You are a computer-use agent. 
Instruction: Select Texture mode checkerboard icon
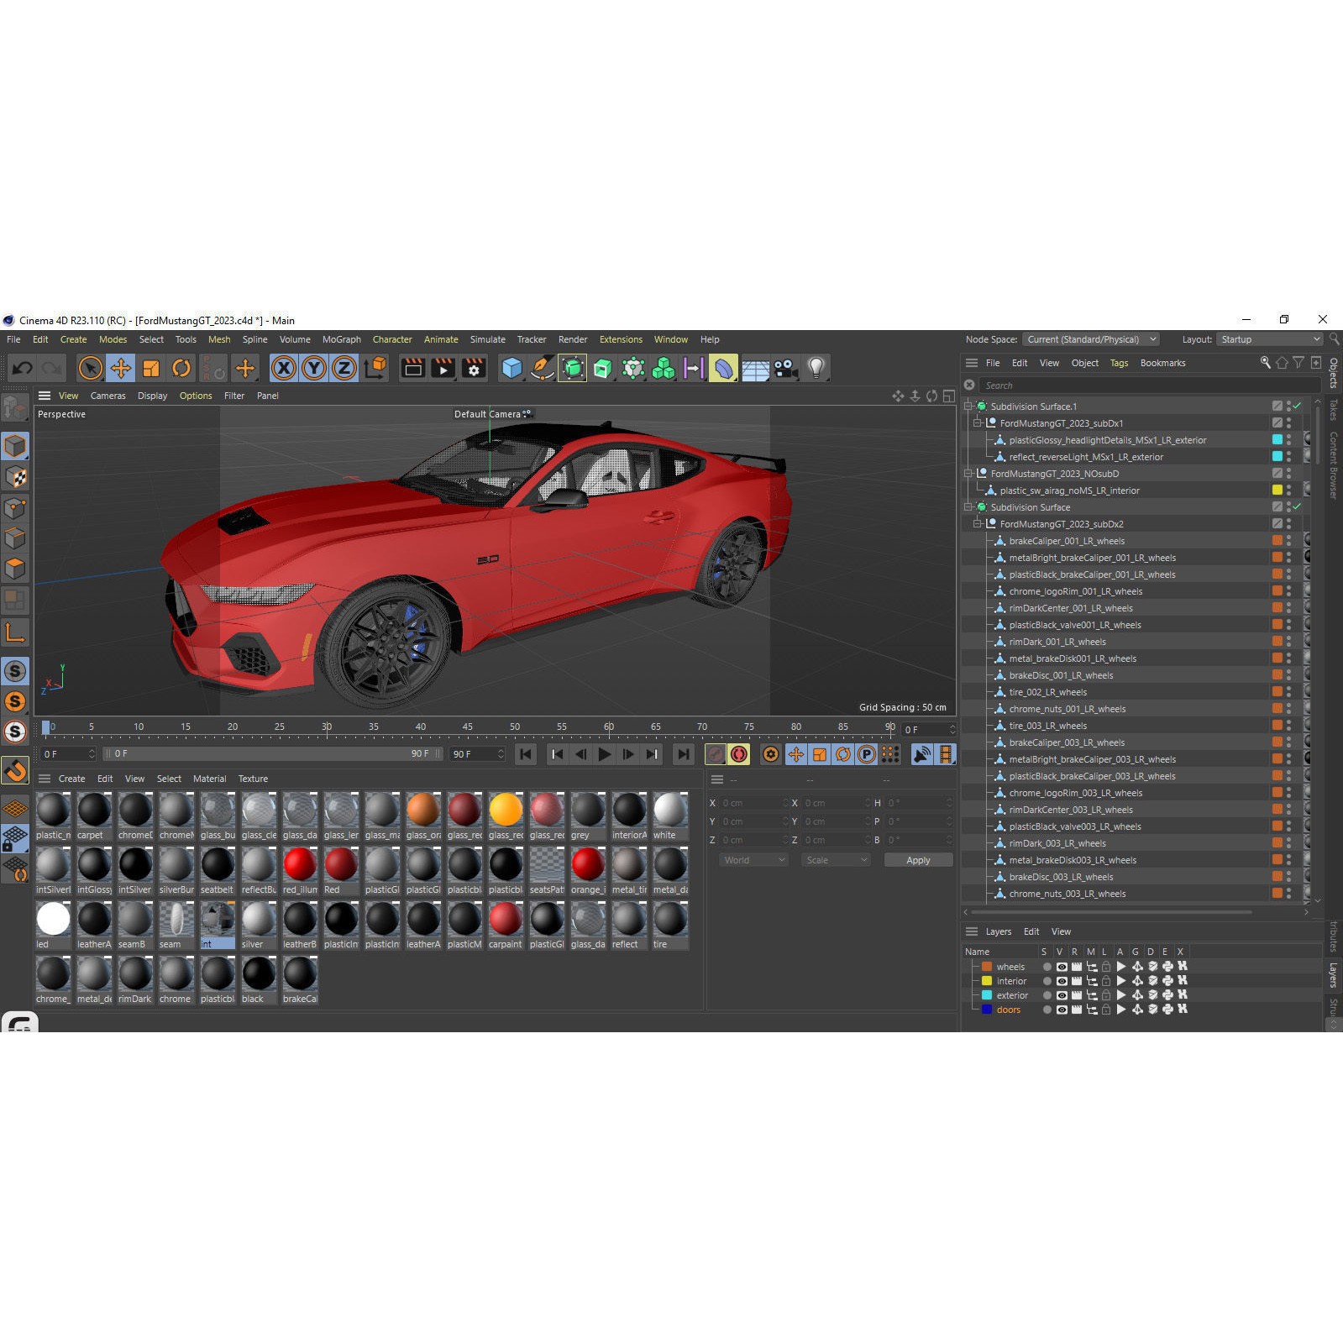tap(15, 477)
